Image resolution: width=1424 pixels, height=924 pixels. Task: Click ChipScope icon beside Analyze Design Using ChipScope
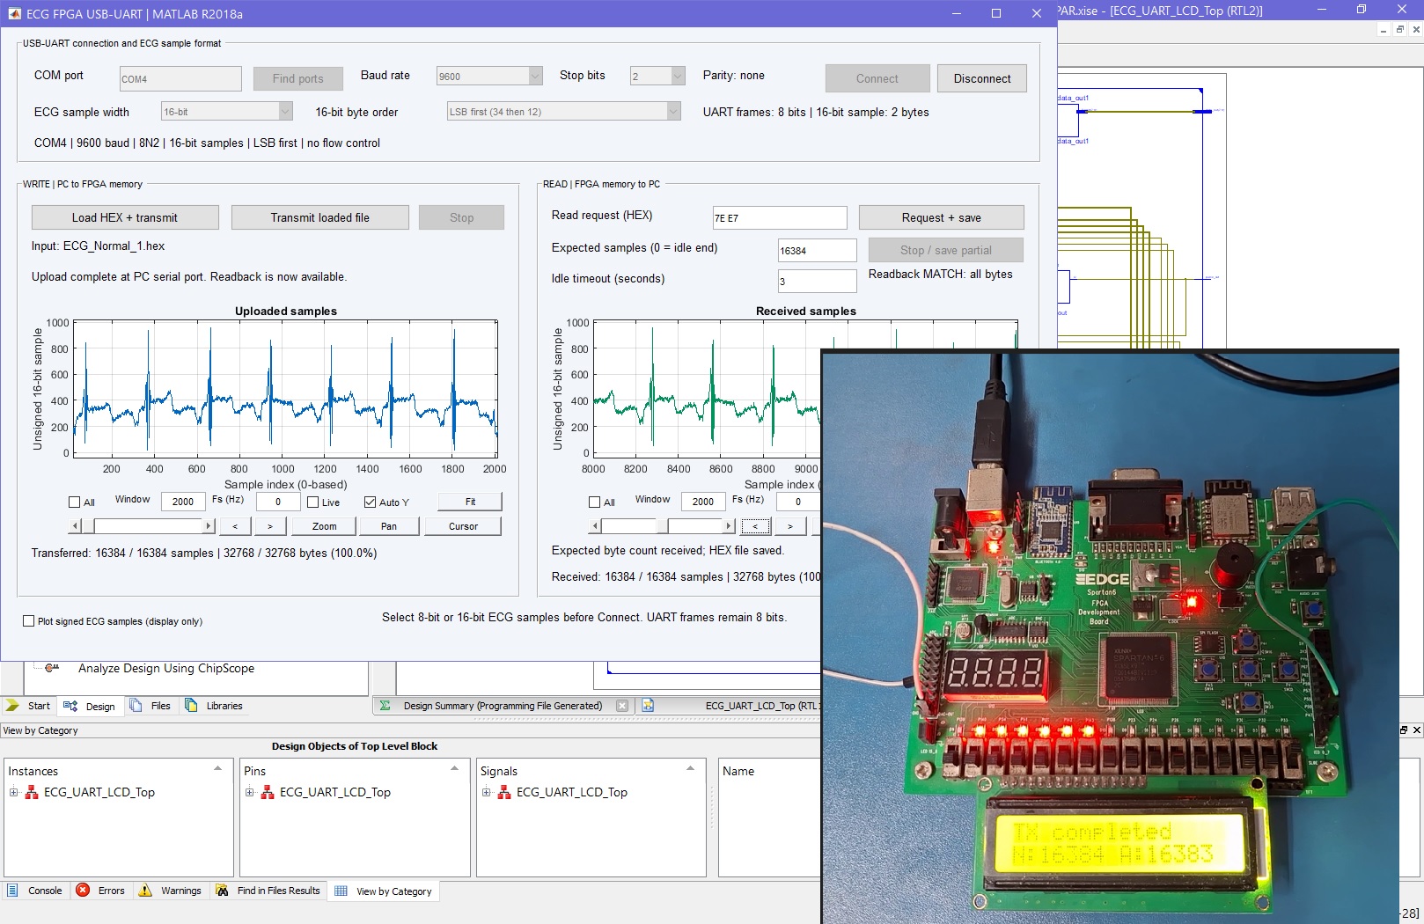(x=52, y=668)
